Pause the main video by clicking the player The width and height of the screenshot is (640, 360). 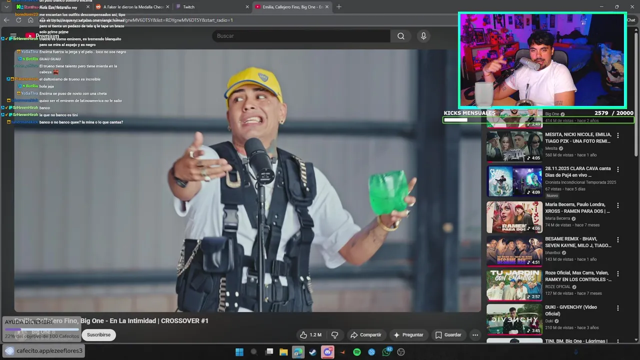(247, 180)
